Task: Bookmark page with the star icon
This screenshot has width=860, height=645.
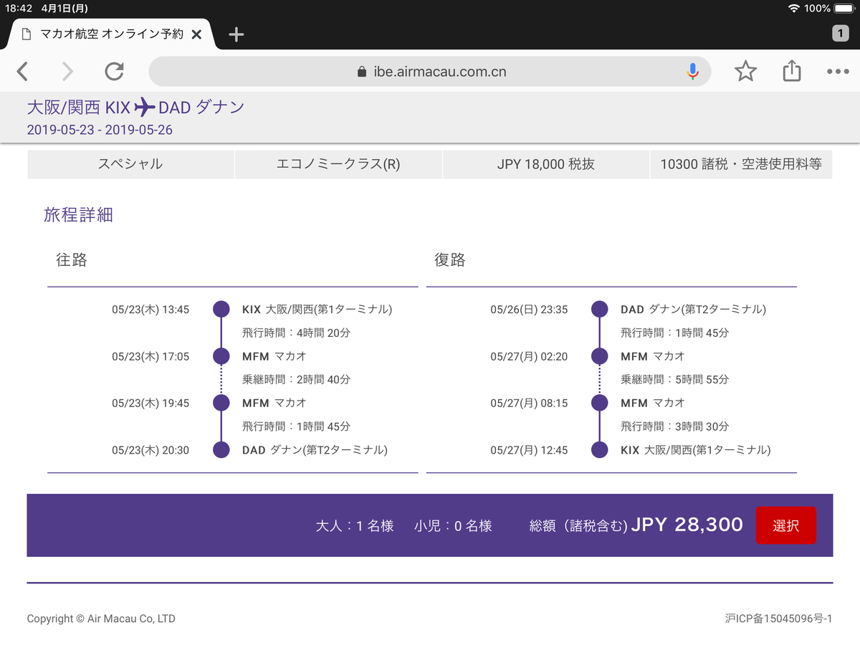Action: (x=745, y=71)
